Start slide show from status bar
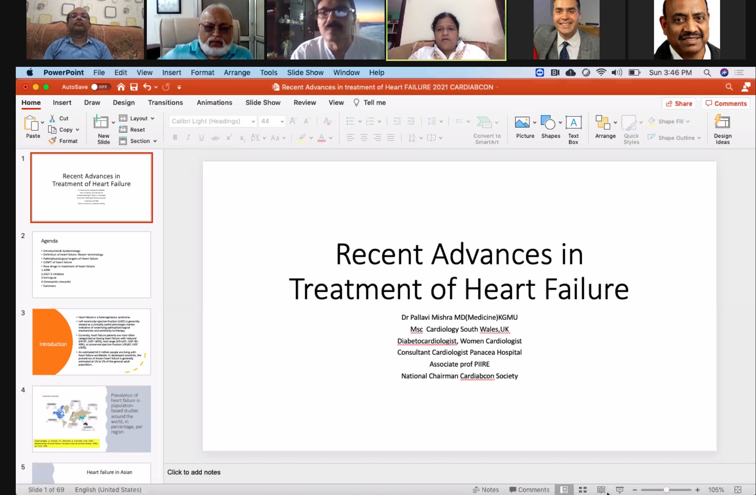 click(619, 489)
